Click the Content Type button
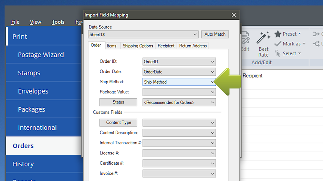Viewport: 323px width, 181px height. pos(118,122)
